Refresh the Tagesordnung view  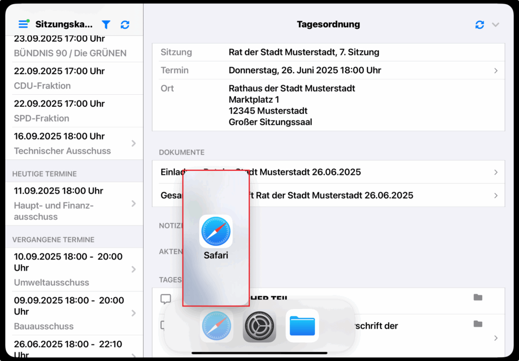click(479, 24)
